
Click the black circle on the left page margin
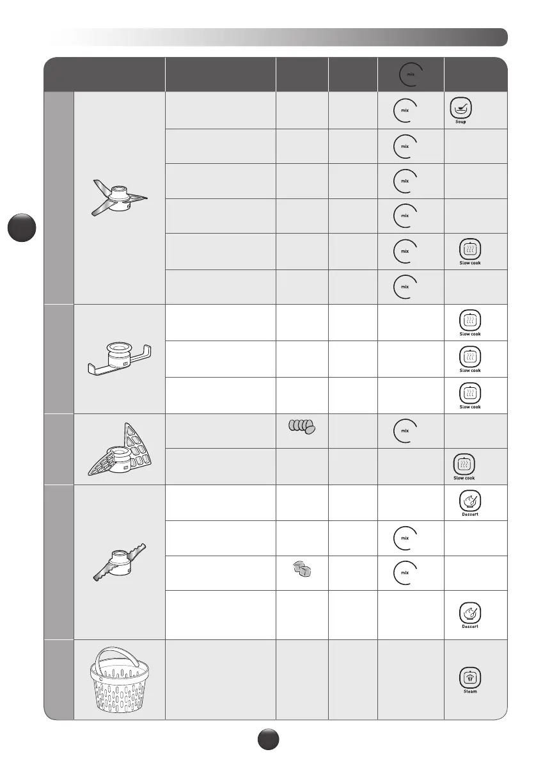pyautogui.click(x=22, y=228)
